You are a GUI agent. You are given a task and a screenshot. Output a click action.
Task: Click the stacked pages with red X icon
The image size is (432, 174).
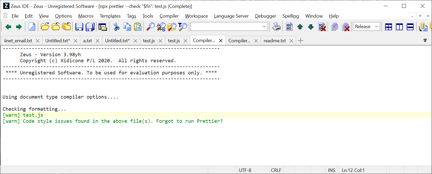[x=346, y=27]
